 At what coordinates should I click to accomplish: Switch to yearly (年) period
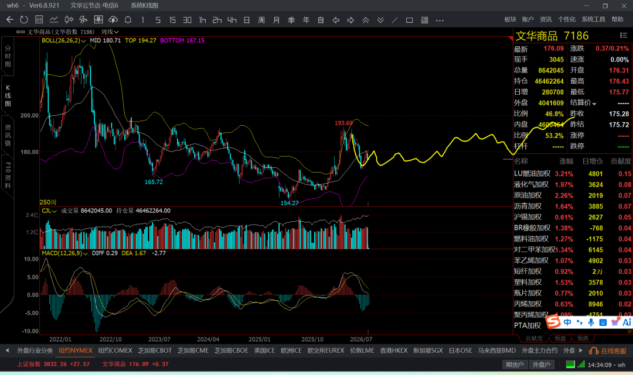pos(306,20)
